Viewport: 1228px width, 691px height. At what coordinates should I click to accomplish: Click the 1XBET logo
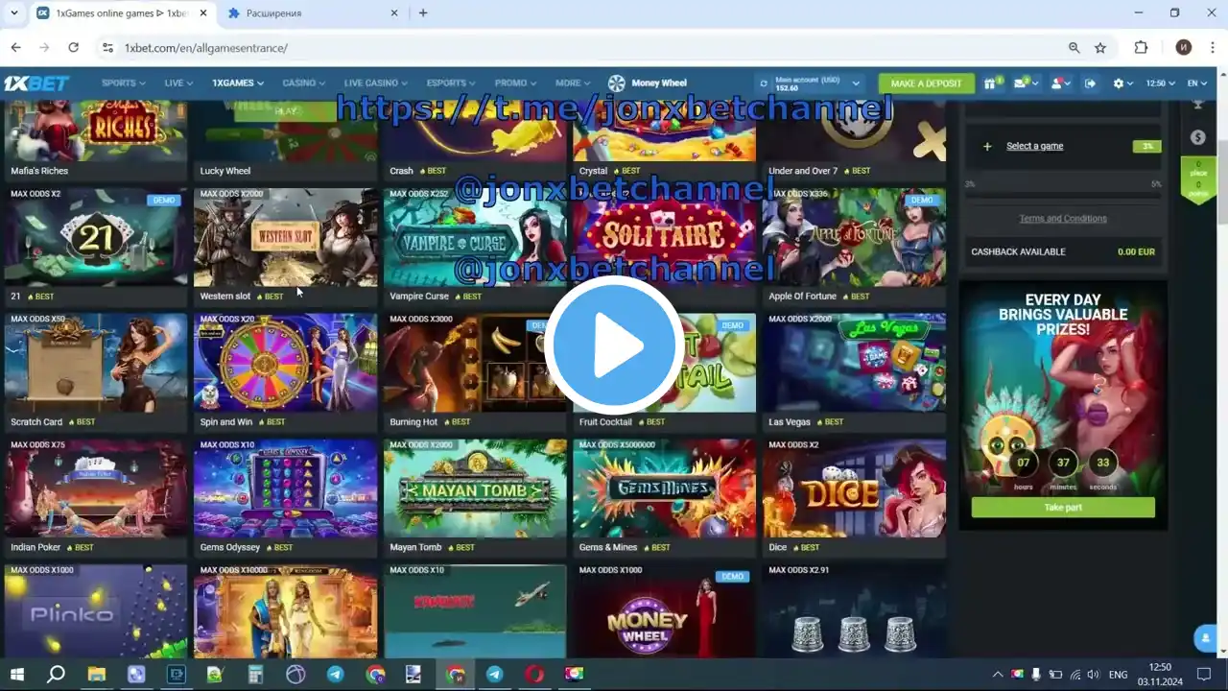click(x=36, y=83)
